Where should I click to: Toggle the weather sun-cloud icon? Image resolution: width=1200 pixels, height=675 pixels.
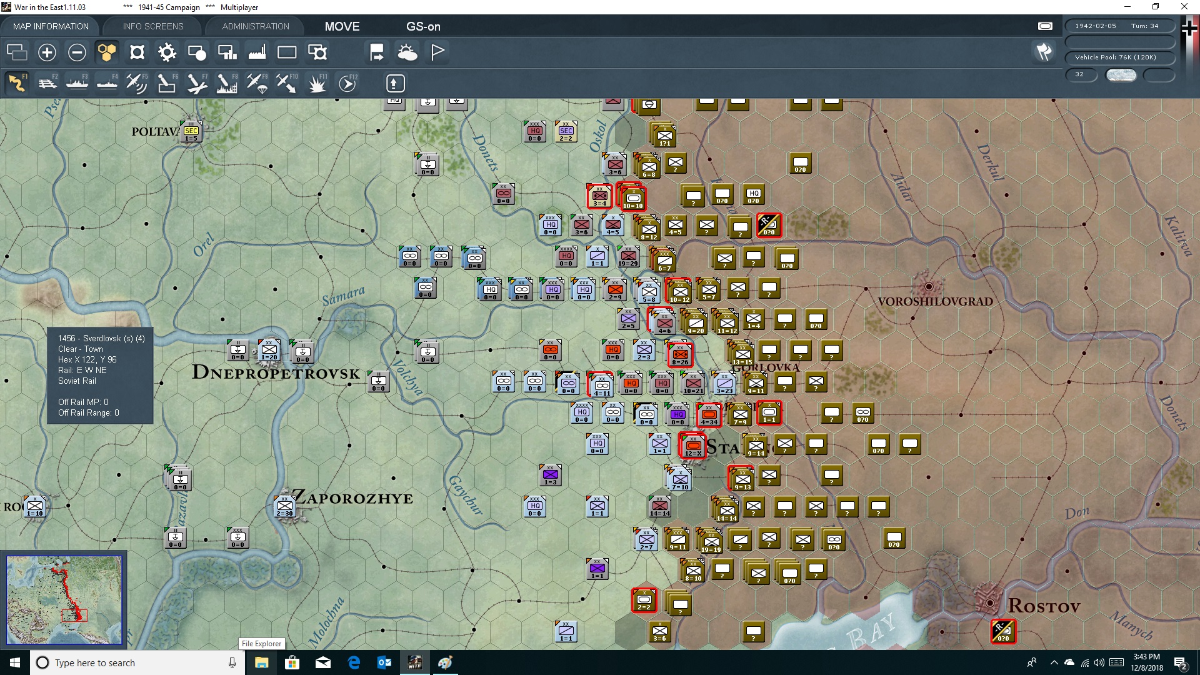[x=407, y=52]
